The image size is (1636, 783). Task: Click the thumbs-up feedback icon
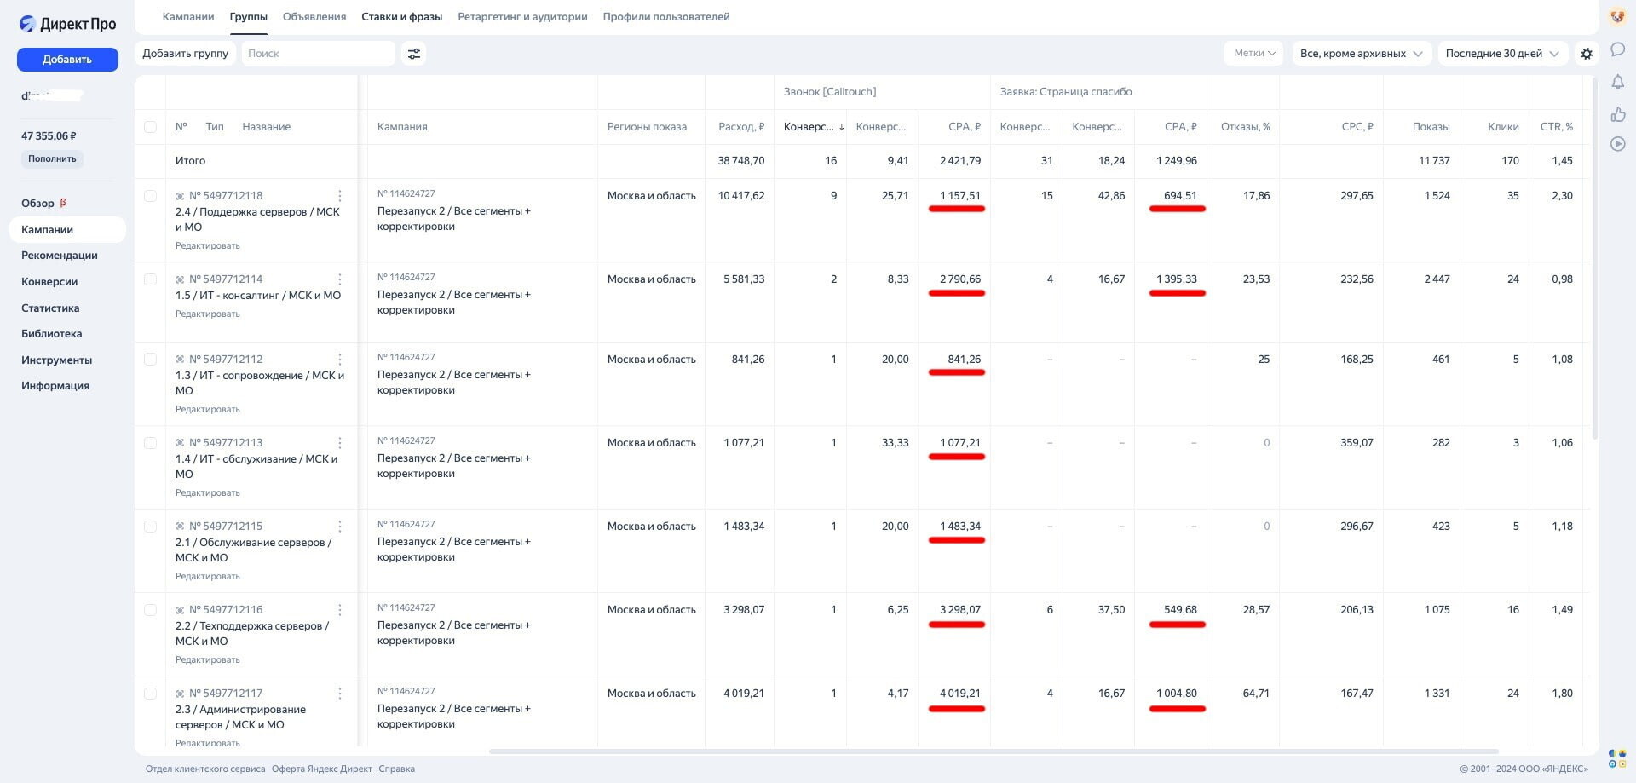pos(1617,114)
